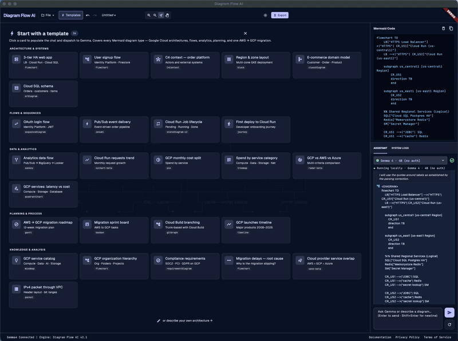The width and height of the screenshot is (458, 341).
Task: Choose the 3-tier HA web app template
Action: pos(44,65)
